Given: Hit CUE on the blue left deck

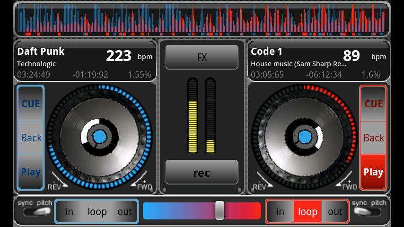Looking at the screenshot, I should point(31,104).
